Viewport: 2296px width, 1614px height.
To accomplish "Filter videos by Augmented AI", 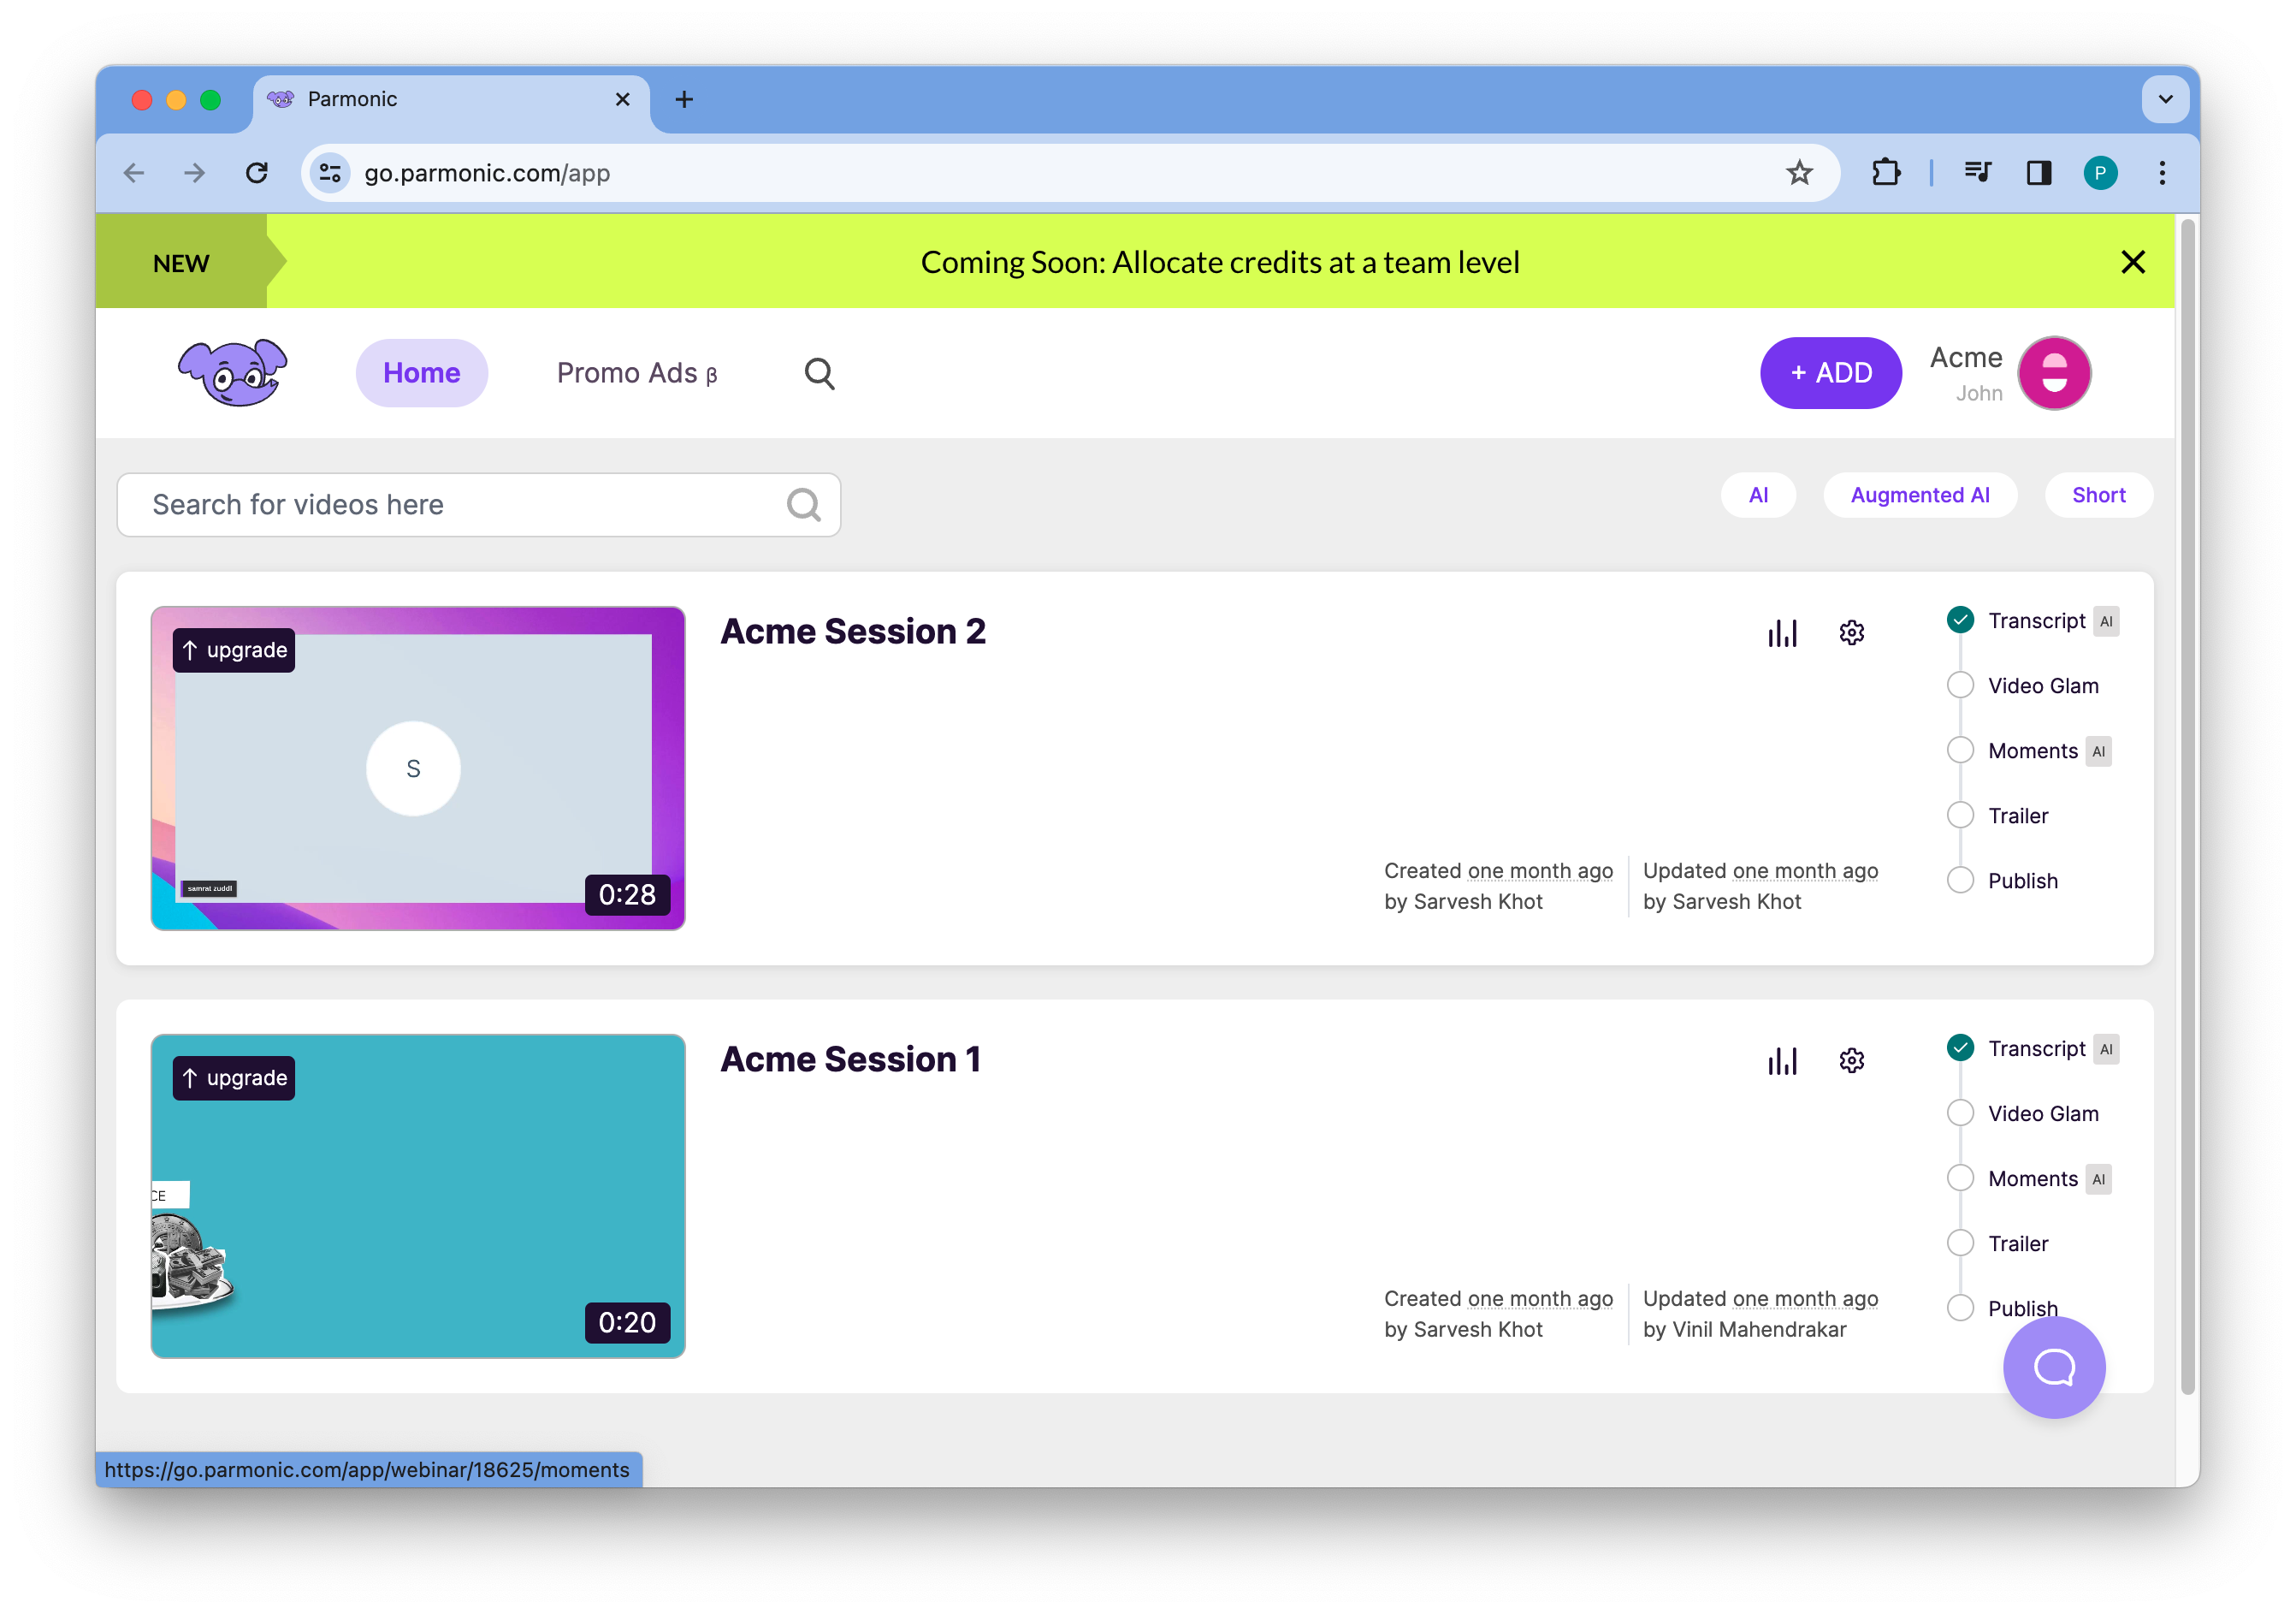I will pos(1919,495).
